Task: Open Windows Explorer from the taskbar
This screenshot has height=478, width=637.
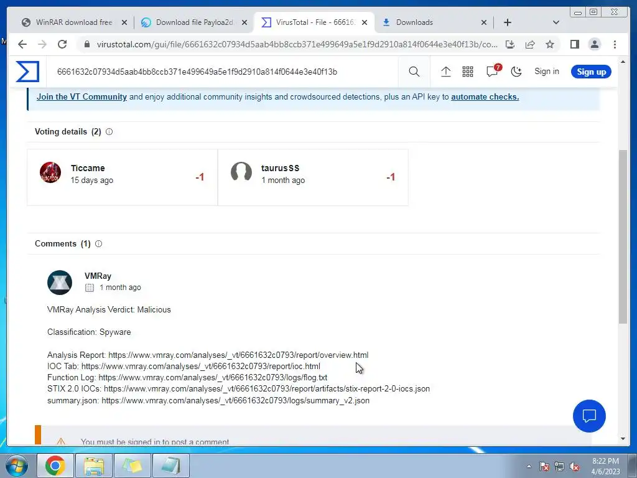Action: [x=94, y=466]
